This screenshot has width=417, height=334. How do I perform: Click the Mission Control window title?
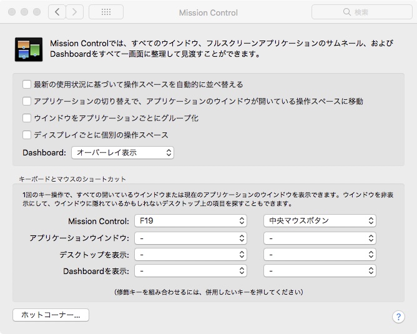pos(208,12)
